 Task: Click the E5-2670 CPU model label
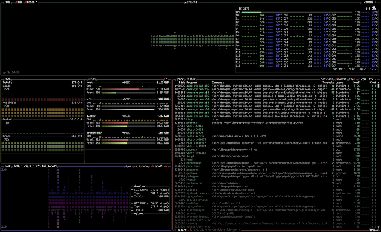[x=244, y=9]
